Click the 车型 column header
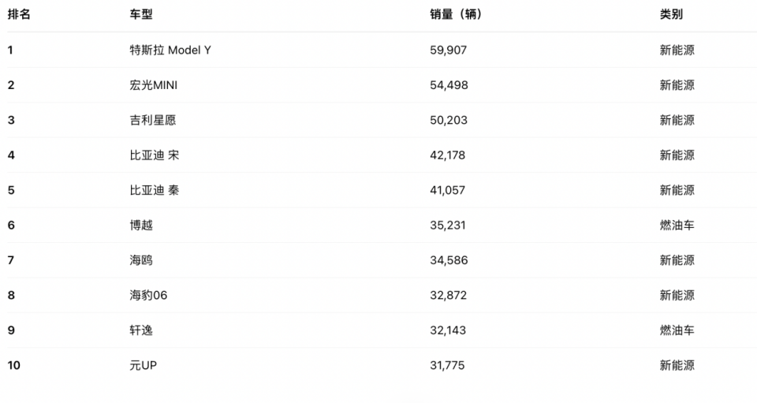Screen dimensions: 757x403 pos(141,15)
